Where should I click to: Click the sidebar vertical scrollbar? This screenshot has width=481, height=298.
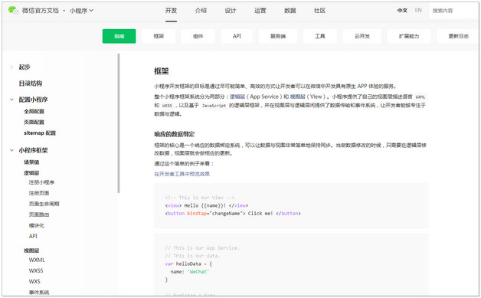(x=119, y=123)
